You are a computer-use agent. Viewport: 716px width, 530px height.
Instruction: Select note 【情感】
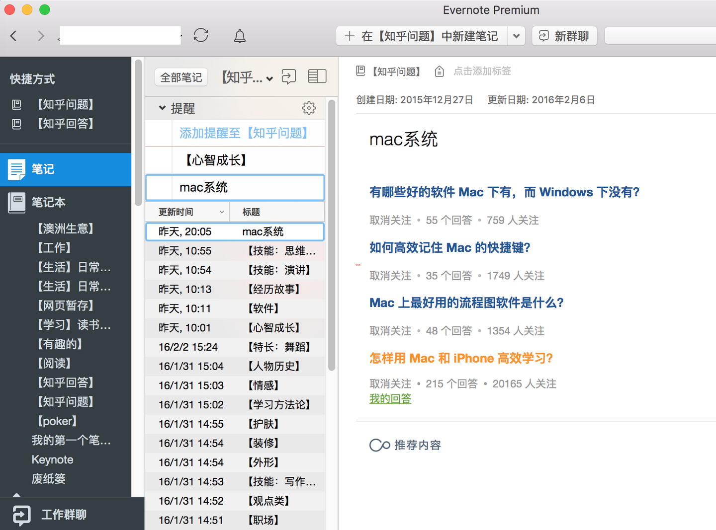[235, 385]
